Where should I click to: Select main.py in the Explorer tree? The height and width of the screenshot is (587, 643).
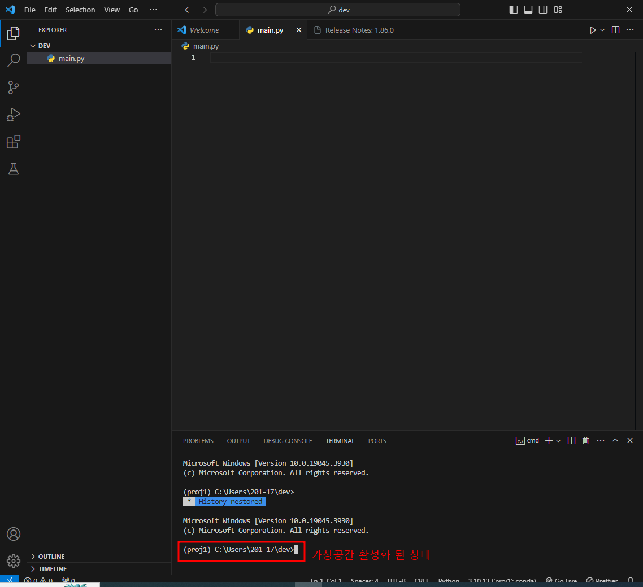[x=99, y=58]
